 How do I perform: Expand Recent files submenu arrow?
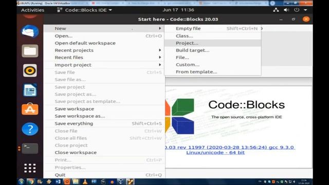pyautogui.click(x=160, y=57)
